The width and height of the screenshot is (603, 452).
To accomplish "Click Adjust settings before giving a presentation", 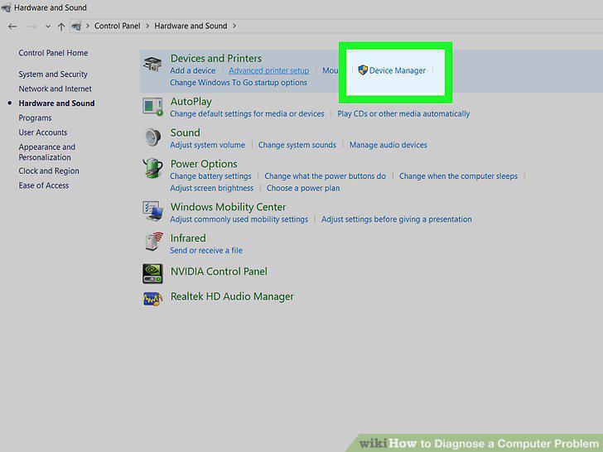I will (x=397, y=219).
